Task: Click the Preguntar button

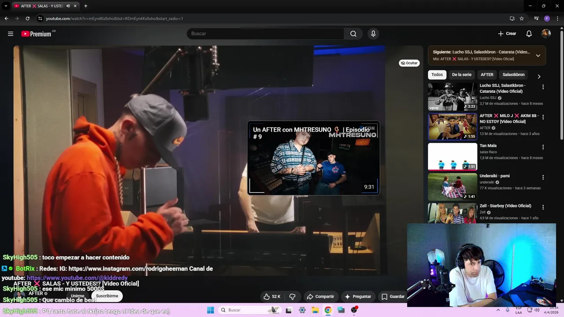Action: click(x=358, y=297)
